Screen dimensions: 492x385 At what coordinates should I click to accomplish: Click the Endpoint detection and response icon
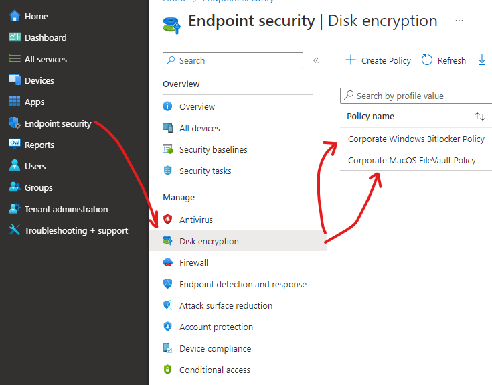click(168, 284)
